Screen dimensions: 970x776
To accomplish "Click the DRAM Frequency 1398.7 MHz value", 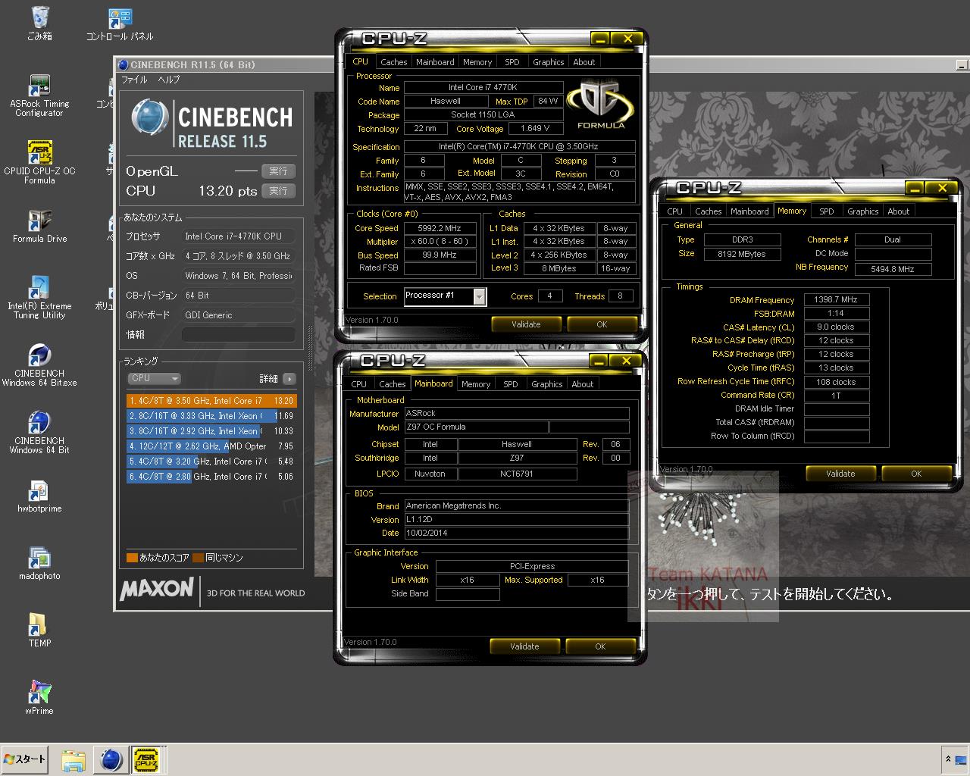I will (836, 300).
